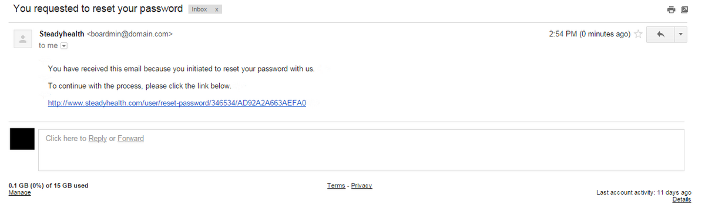Click the Forward link in reply box
This screenshot has height=214, width=705.
pos(130,139)
